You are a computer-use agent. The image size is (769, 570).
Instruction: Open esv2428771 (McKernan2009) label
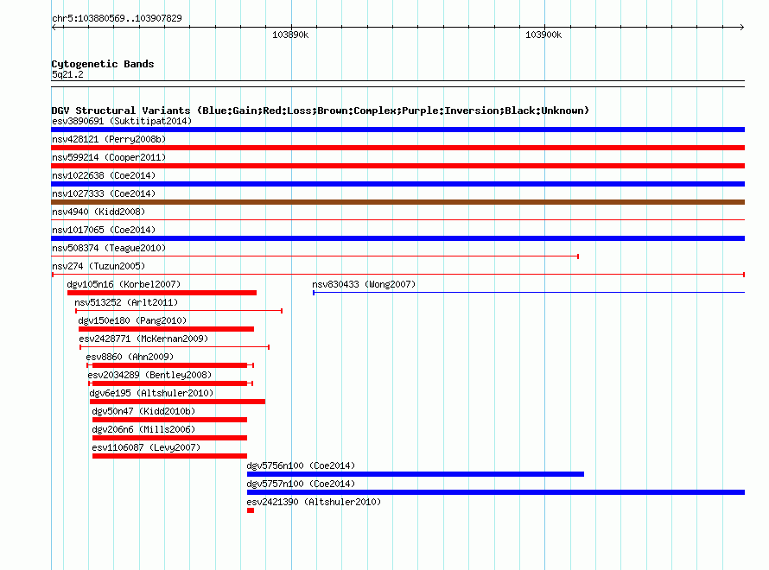tap(143, 339)
